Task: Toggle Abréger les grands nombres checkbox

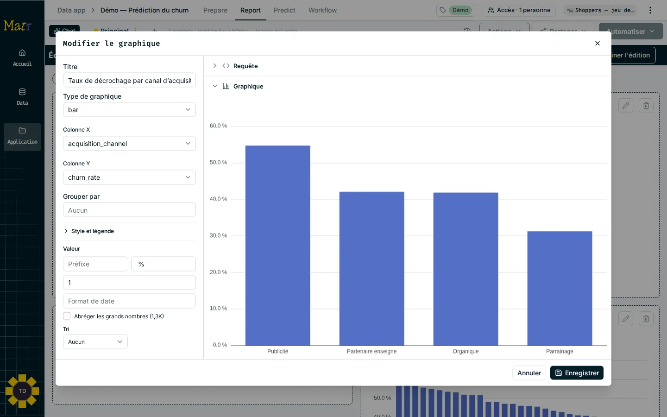Action: 67,316
